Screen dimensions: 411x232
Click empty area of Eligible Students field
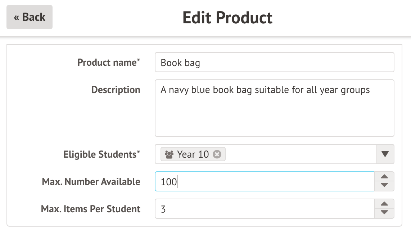coord(299,154)
